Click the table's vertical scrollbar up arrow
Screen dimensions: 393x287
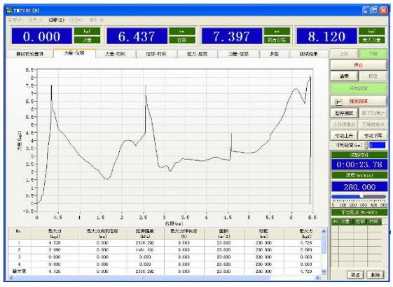point(324,231)
